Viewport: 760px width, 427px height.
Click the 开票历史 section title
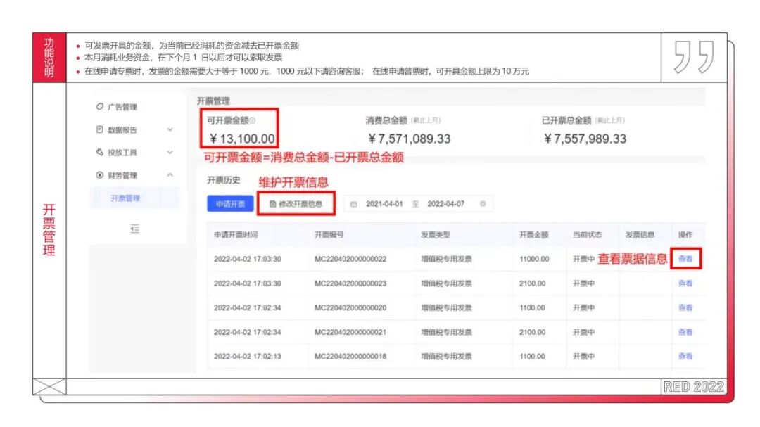click(x=224, y=180)
